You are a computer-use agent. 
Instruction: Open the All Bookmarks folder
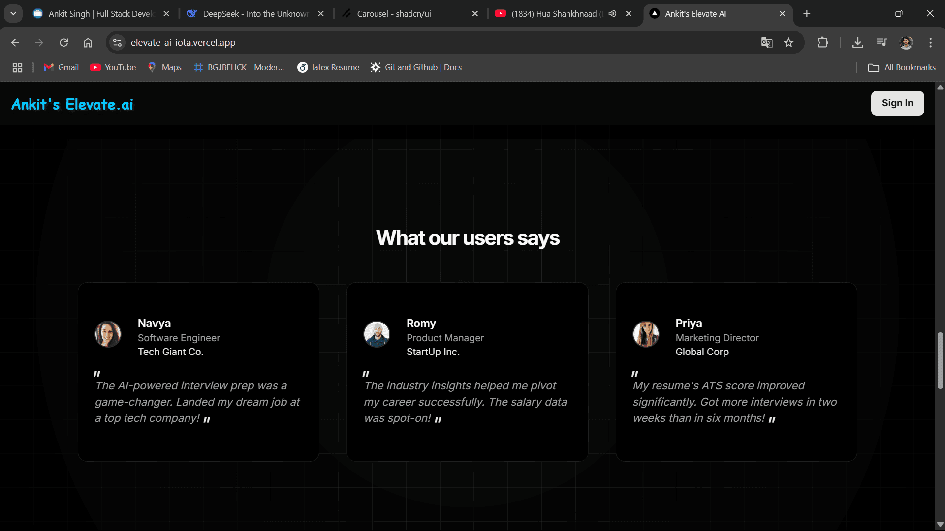click(902, 67)
